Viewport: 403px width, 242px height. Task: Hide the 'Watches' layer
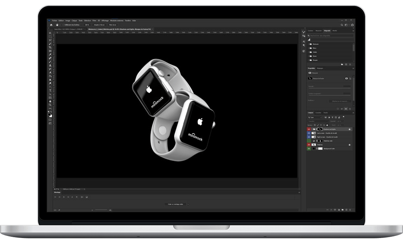tap(309, 145)
